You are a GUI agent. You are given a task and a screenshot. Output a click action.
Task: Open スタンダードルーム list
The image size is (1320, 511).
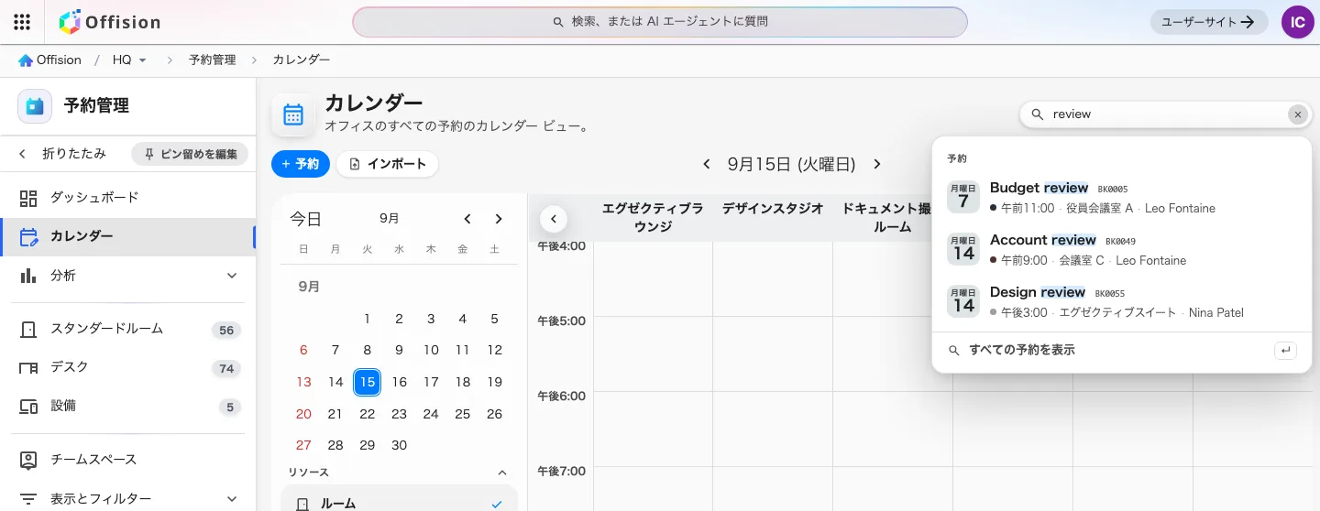click(x=128, y=329)
